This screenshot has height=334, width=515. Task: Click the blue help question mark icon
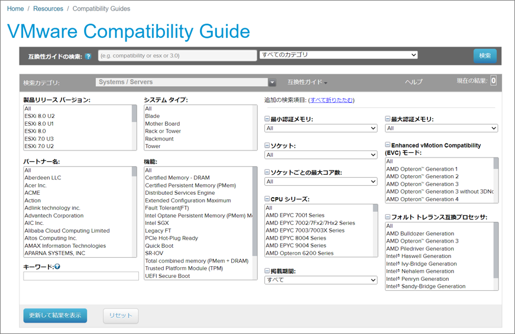tap(88, 57)
